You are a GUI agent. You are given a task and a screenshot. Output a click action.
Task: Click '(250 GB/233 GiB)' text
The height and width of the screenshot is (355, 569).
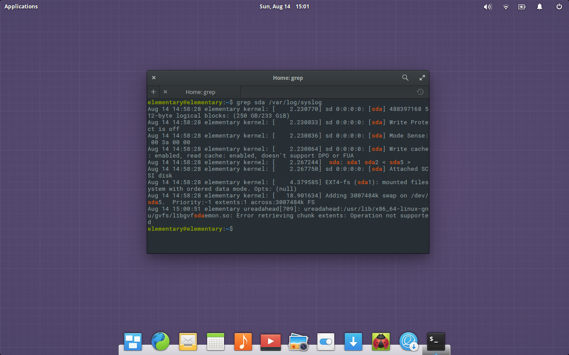pos(261,116)
